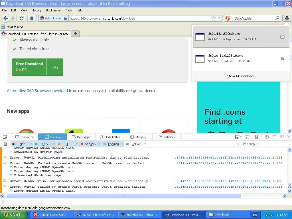Bookmark this page with the star icon
The height and width of the screenshot is (219, 292).
(213, 18)
